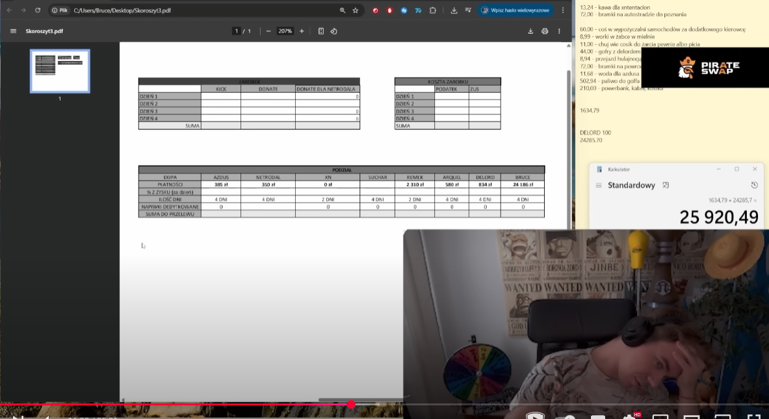The height and width of the screenshot is (419, 769).
Task: Click the PDF page number field
Action: 237,31
